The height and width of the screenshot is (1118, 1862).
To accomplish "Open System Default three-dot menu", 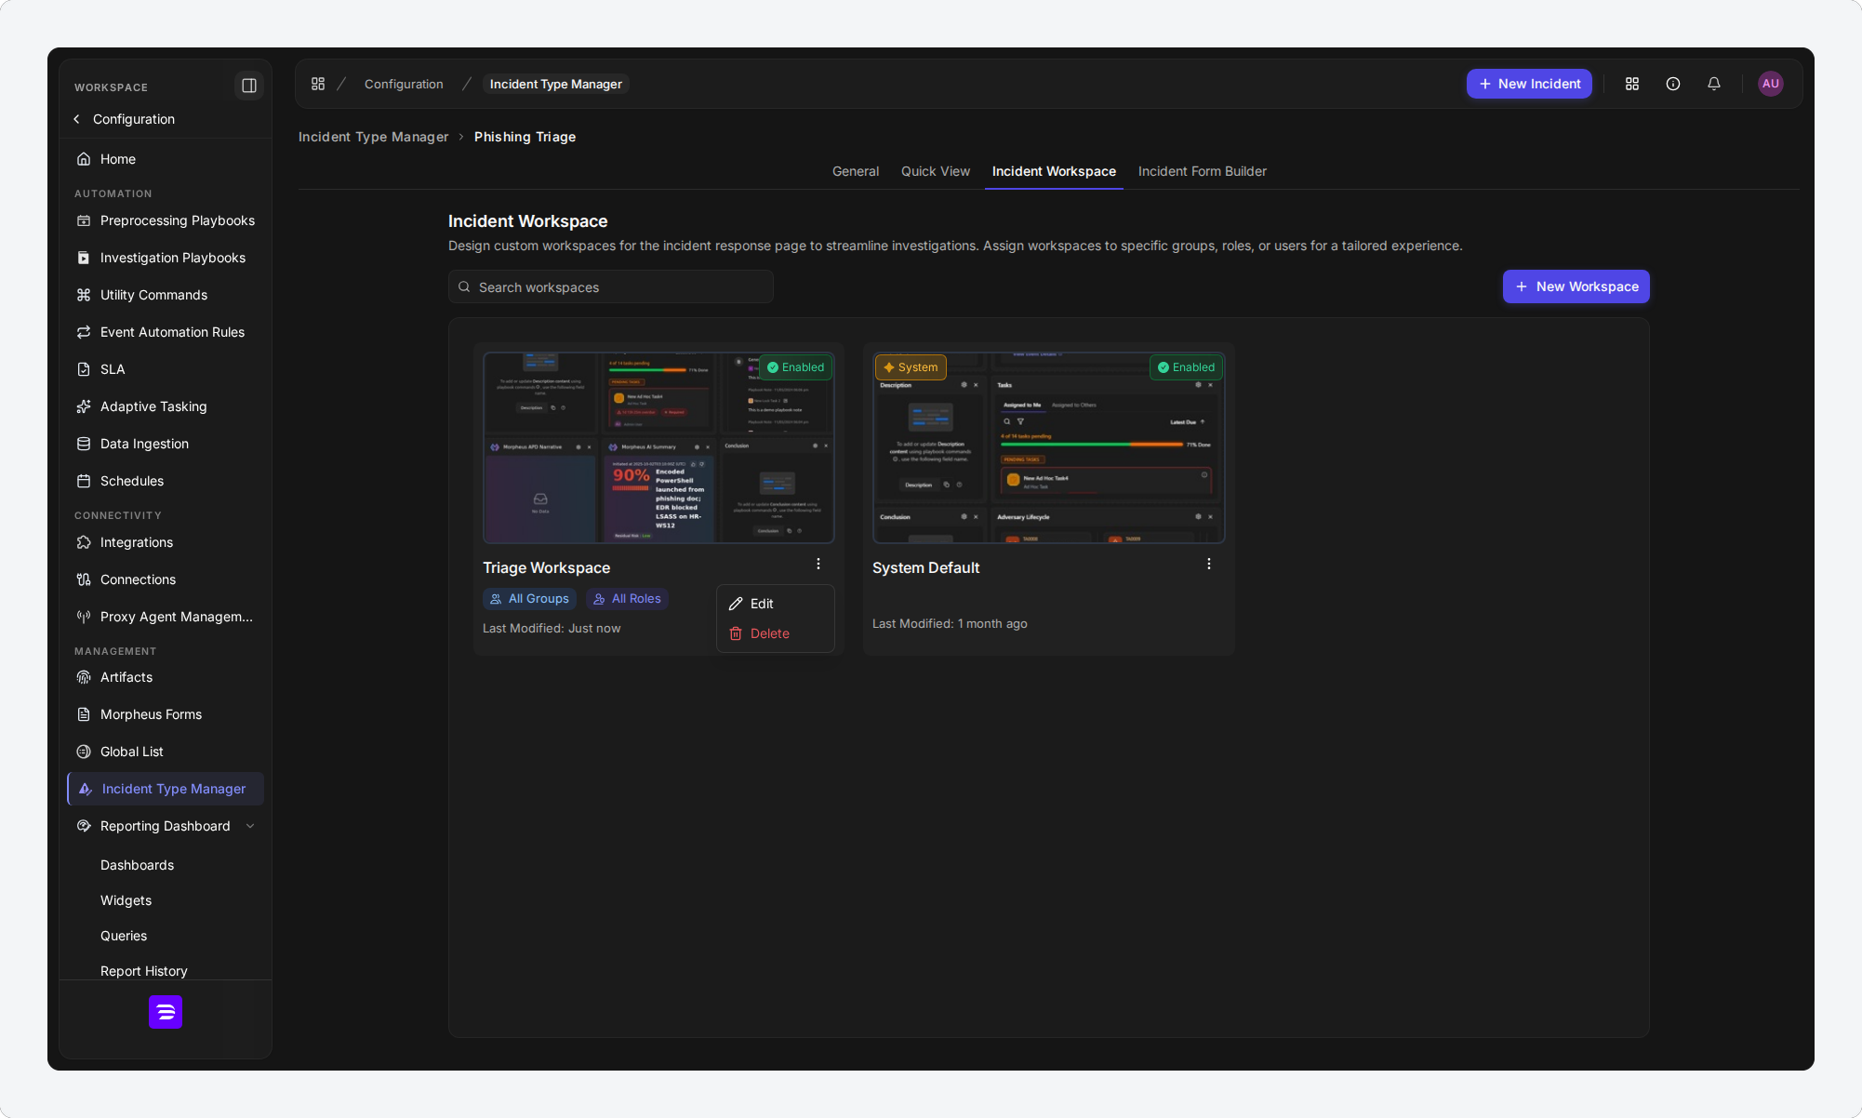I will pyautogui.click(x=1209, y=564).
